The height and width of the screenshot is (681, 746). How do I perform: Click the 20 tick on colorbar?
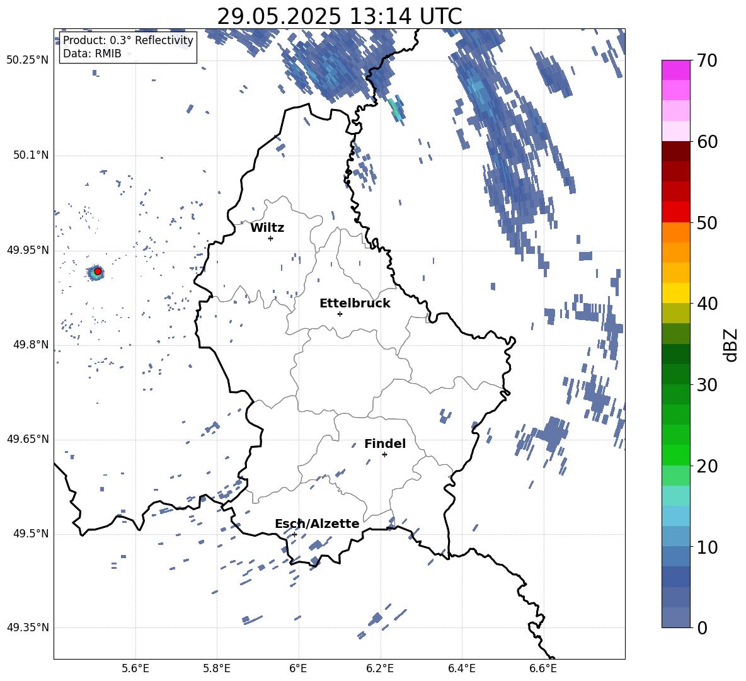tap(708, 466)
